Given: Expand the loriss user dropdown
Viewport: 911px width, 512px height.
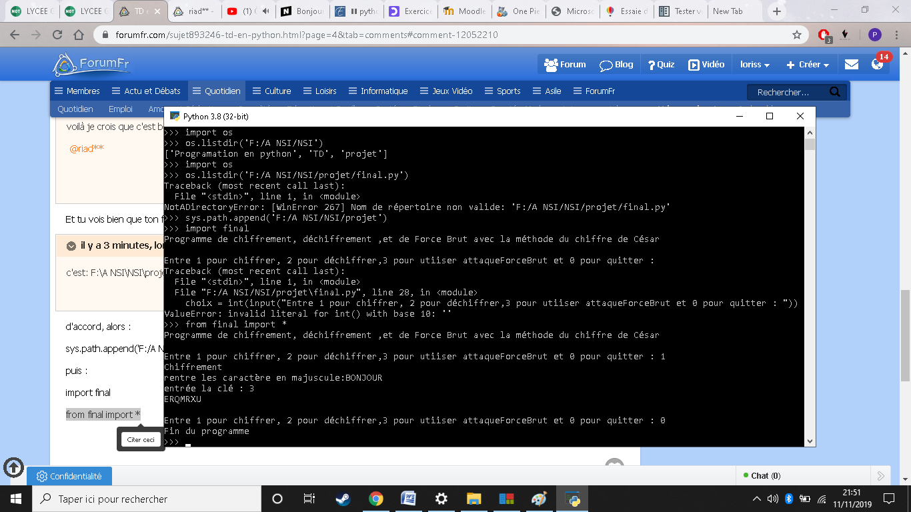Looking at the screenshot, I should (755, 65).
